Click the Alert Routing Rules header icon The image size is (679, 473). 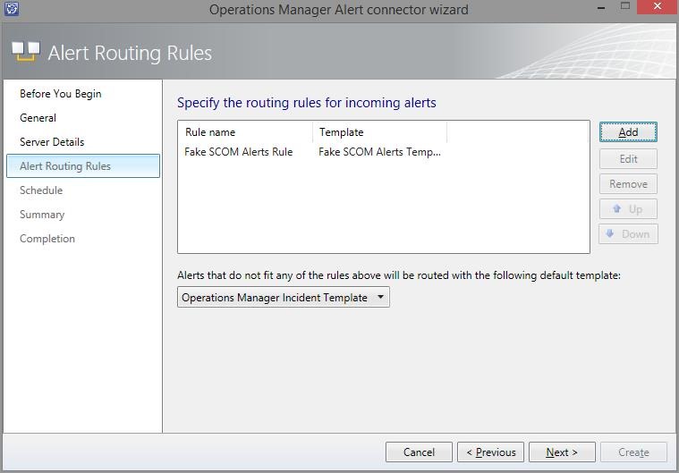click(x=25, y=52)
